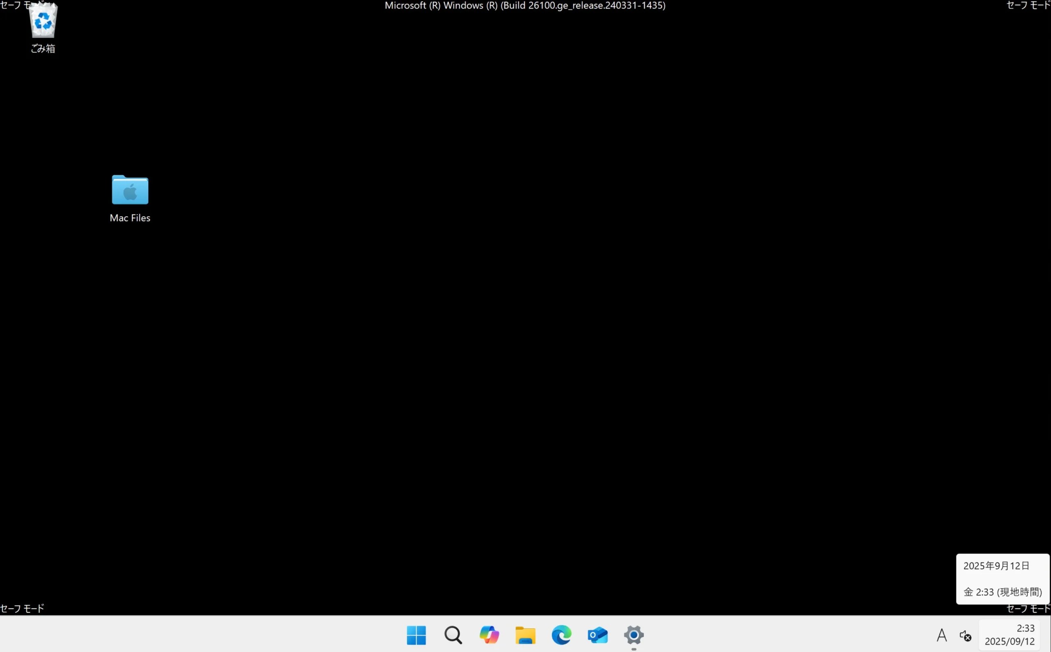This screenshot has width=1051, height=652.
Task: Click the セーフモード watermark text
Action: point(23,609)
